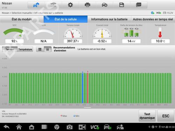Click the greyed multi-vehicle toolbar icon

pyautogui.click(x=53, y=5)
